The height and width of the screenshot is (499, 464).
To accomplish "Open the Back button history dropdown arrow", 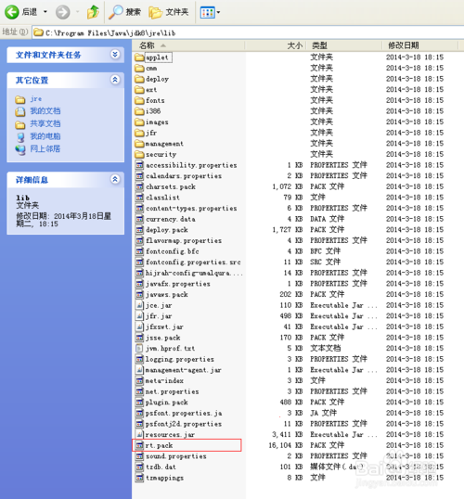I will point(45,12).
